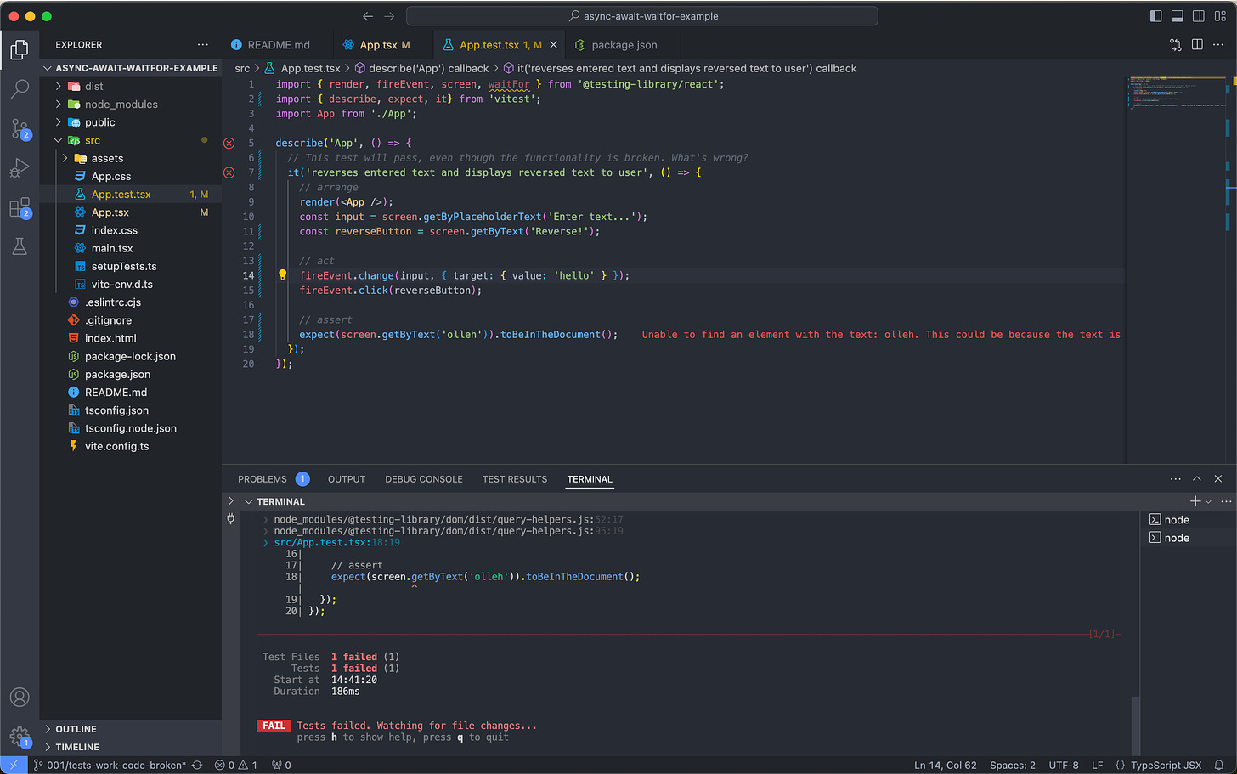Click the Synchronize Changes icon in status bar
Viewport: 1237px width, 774px height.
click(197, 765)
